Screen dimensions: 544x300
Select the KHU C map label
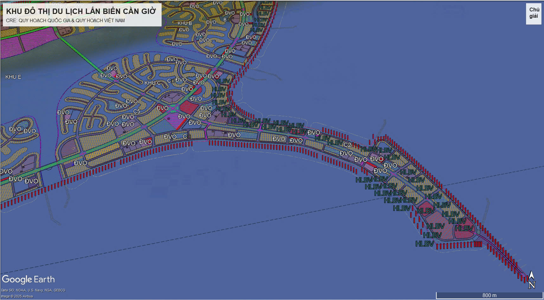(152, 83)
